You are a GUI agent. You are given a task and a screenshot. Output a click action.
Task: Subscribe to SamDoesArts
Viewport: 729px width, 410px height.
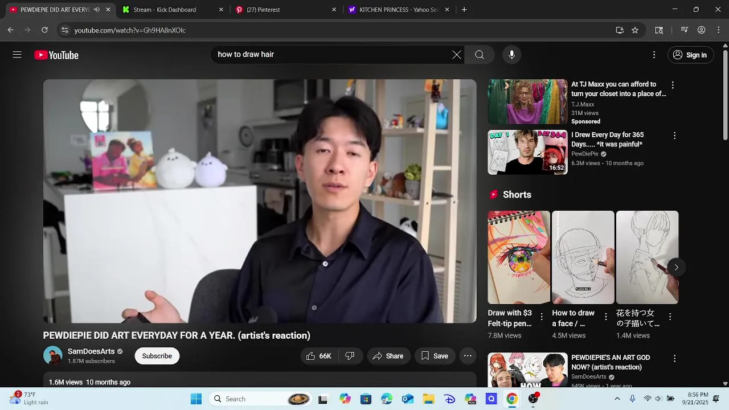coord(157,356)
